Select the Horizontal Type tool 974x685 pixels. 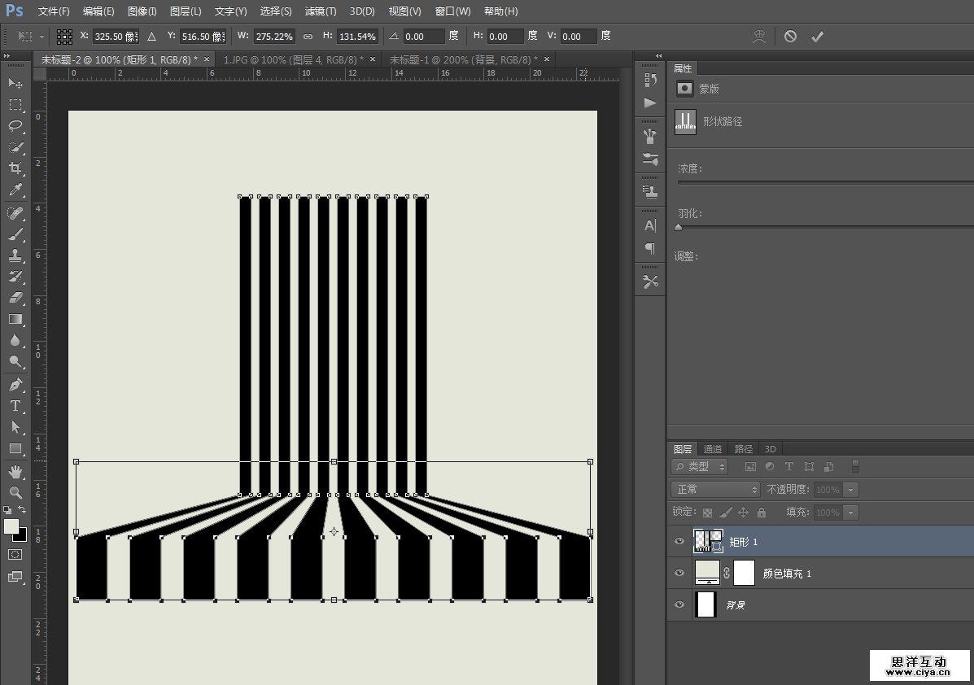point(15,405)
